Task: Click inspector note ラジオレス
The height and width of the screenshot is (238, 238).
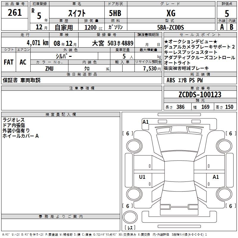Action: [x=13, y=120]
